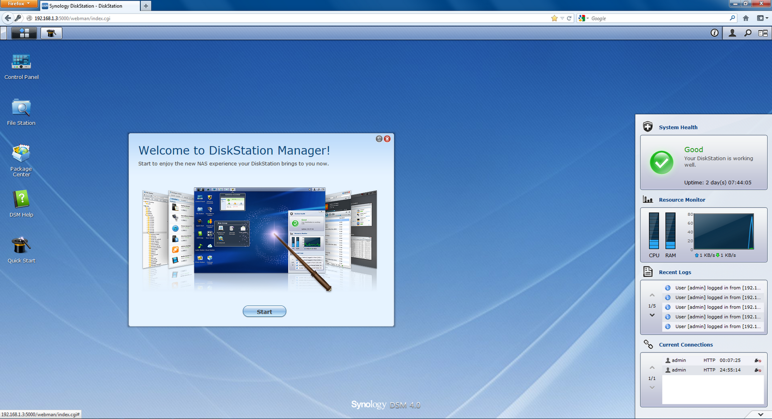The image size is (772, 419).
Task: Open Package Center desktop icon
Action: [21, 161]
